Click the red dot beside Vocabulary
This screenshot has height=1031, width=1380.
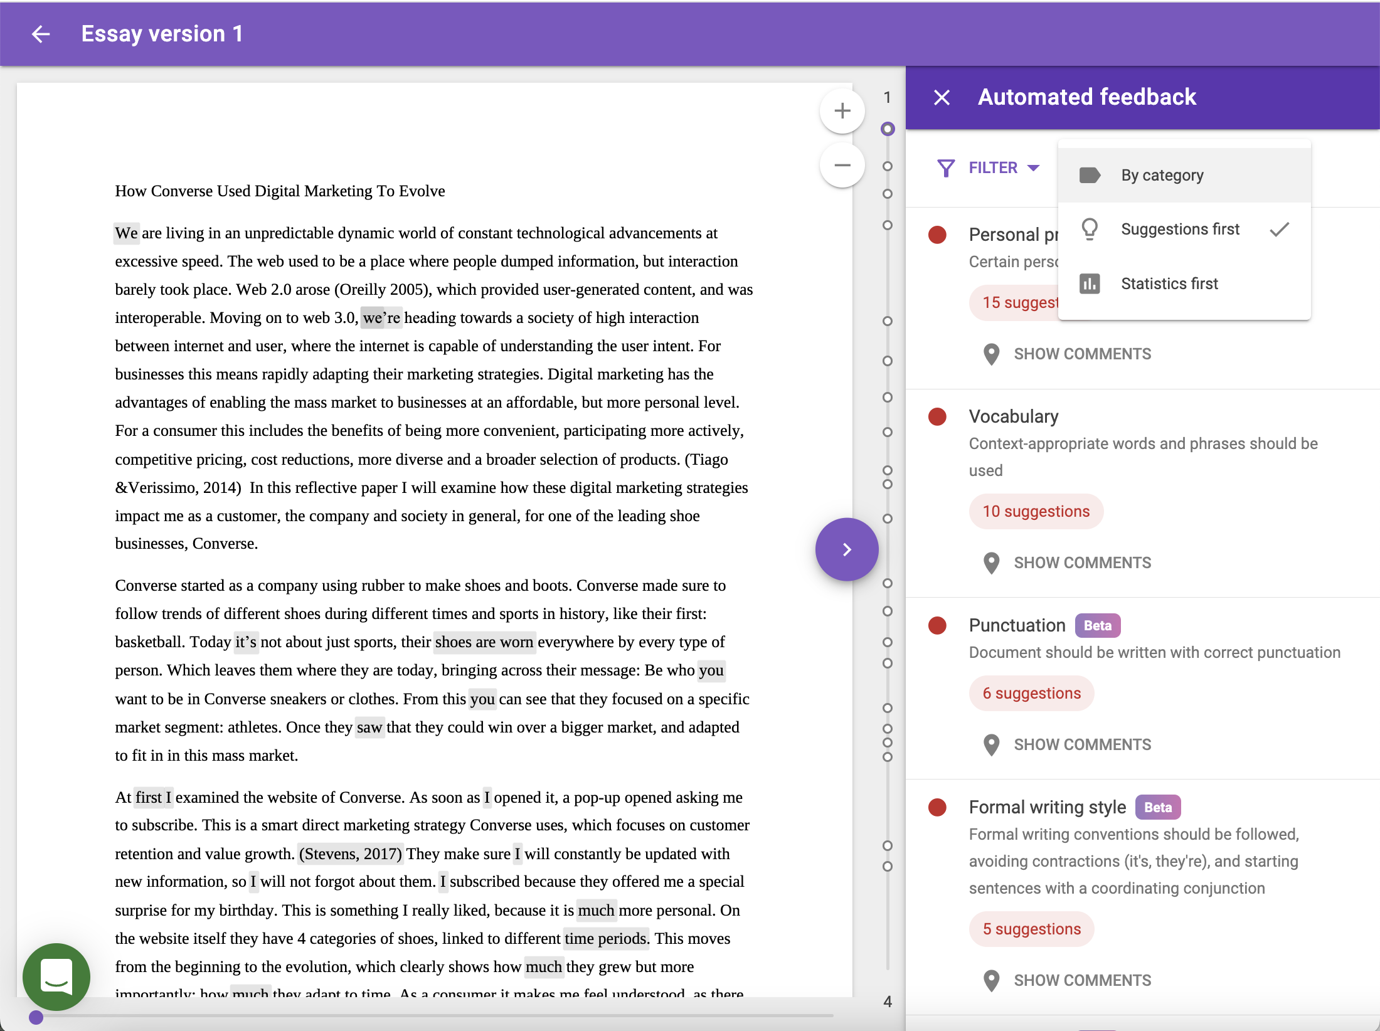(937, 416)
